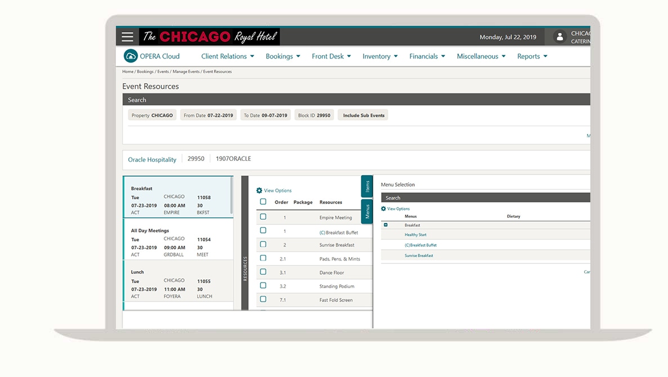Collapse the Breakfast menu group
668x377 pixels.
tap(385, 225)
